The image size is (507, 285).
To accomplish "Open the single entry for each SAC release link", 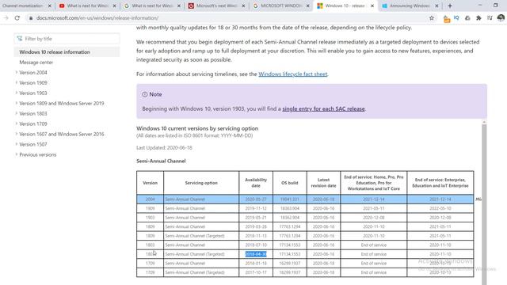I will 323,109.
